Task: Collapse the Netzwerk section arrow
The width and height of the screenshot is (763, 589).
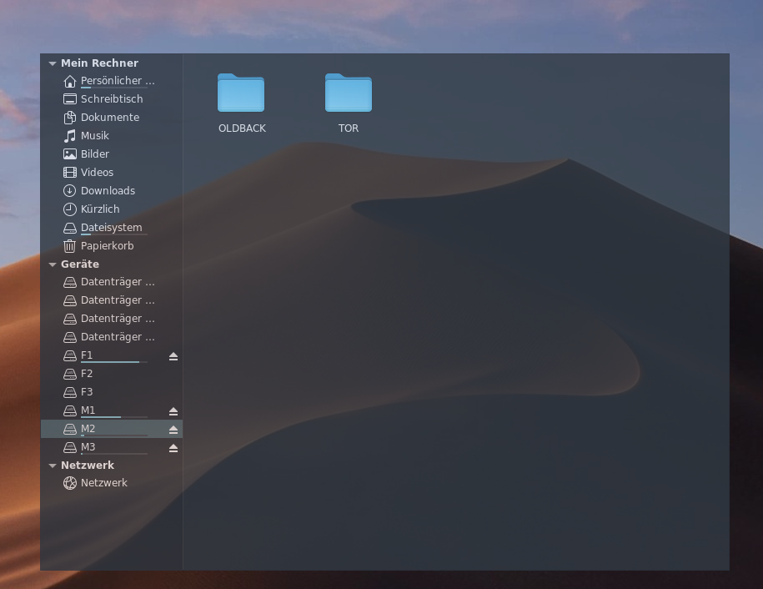Action: pyautogui.click(x=53, y=466)
